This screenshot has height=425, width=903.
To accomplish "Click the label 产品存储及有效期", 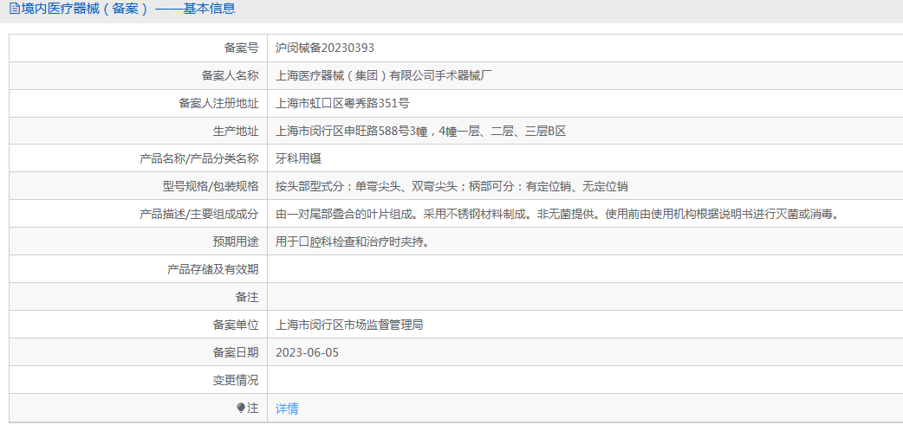I will tap(212, 268).
